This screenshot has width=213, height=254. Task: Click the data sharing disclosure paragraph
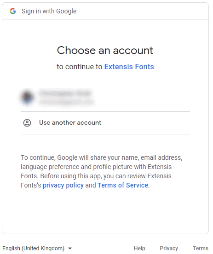click(102, 171)
